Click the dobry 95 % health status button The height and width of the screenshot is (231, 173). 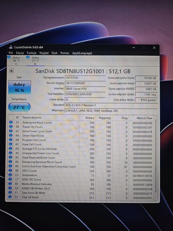(x=20, y=87)
